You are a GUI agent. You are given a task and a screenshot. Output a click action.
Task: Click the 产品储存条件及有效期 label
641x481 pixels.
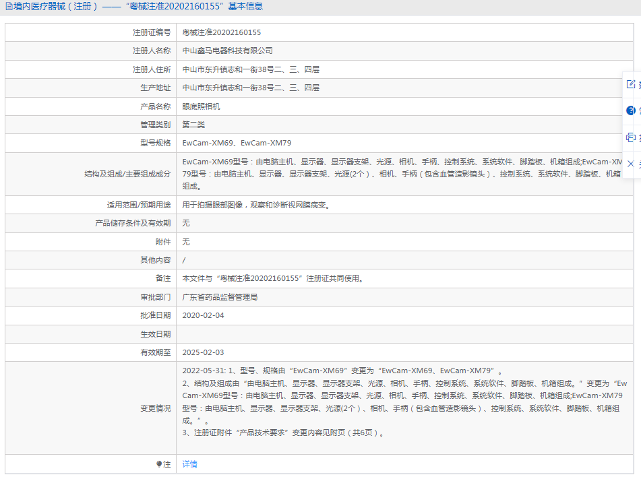point(133,223)
